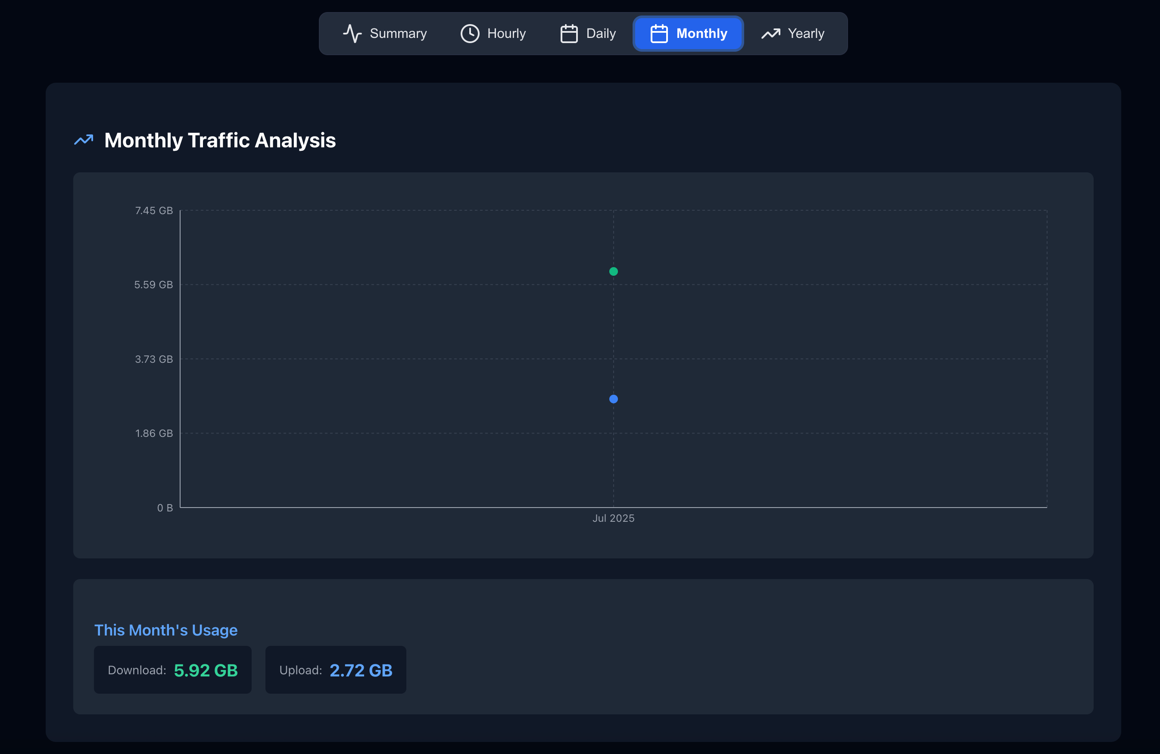
Task: Click the 7.45 GB axis label
Action: pos(153,211)
